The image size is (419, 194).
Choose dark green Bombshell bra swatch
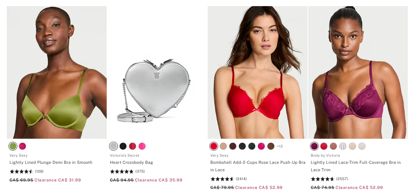point(252,146)
